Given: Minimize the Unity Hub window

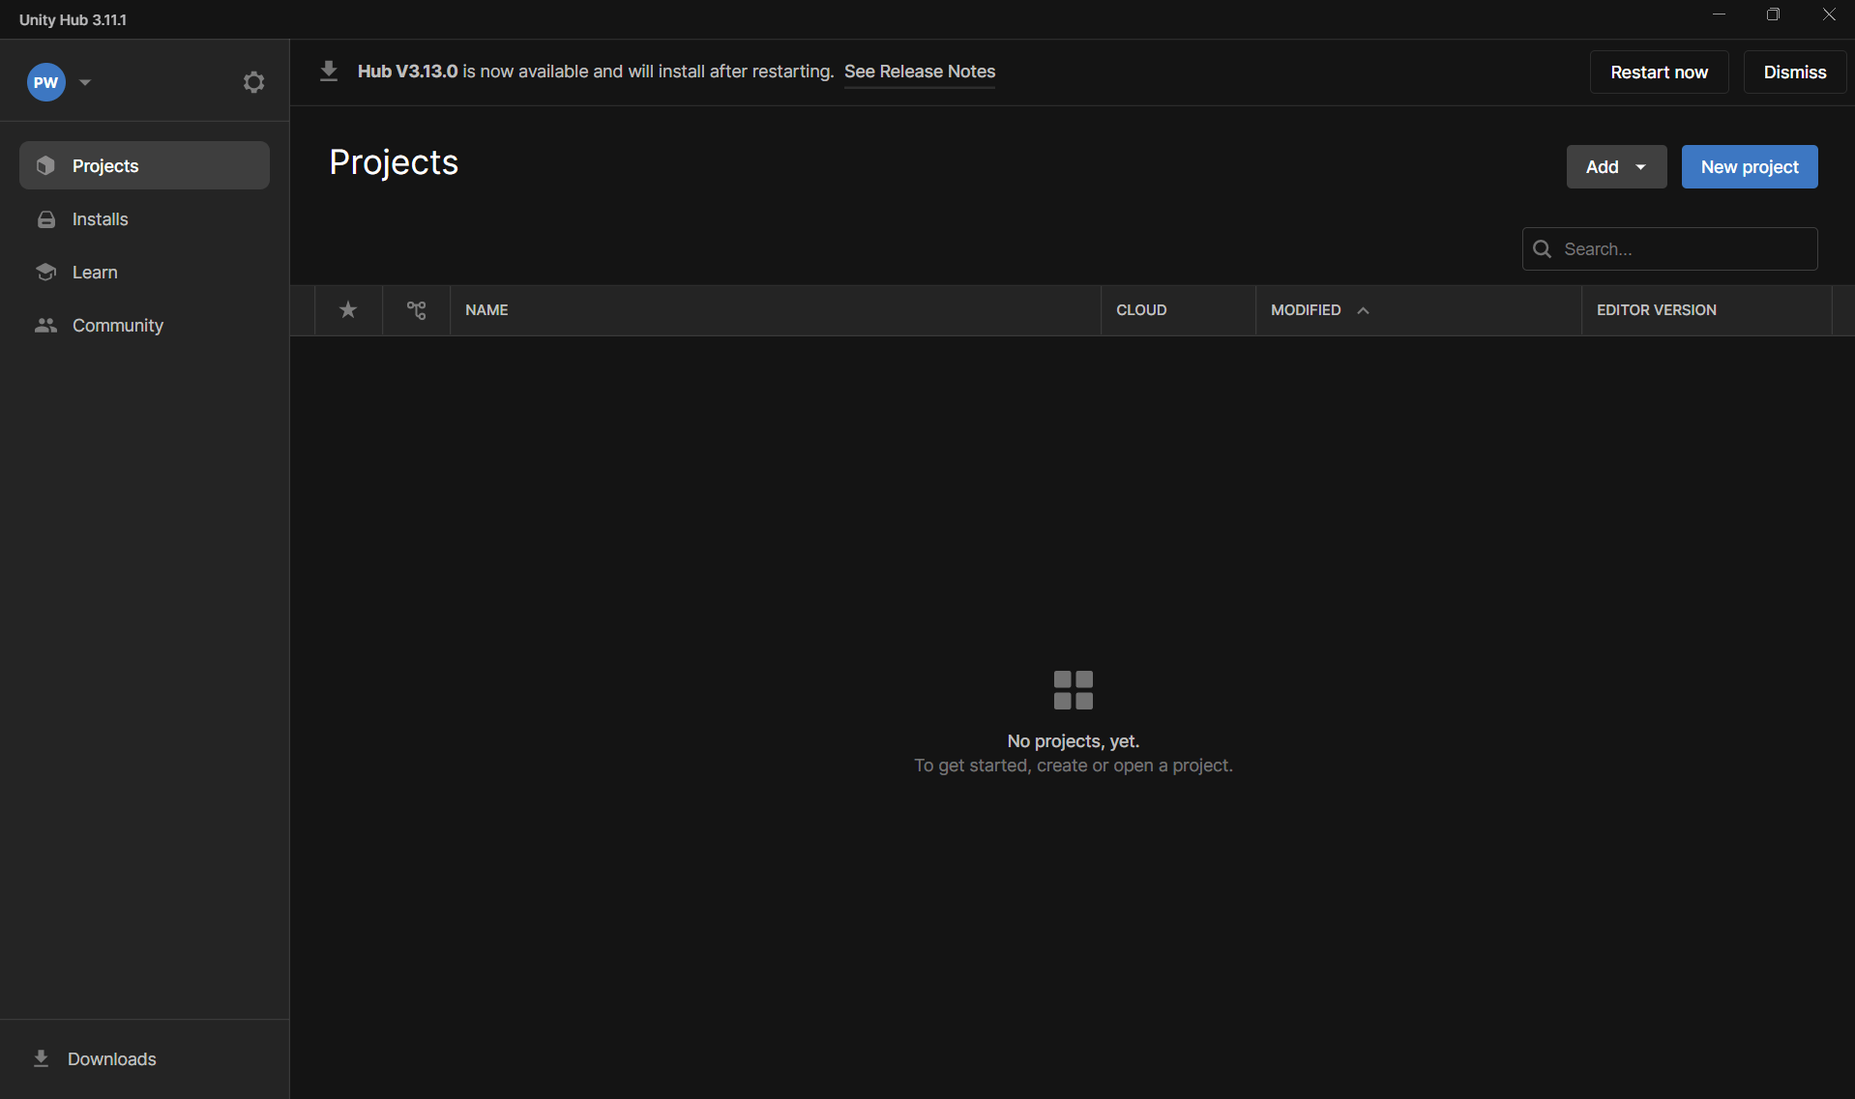Looking at the screenshot, I should pos(1719,14).
